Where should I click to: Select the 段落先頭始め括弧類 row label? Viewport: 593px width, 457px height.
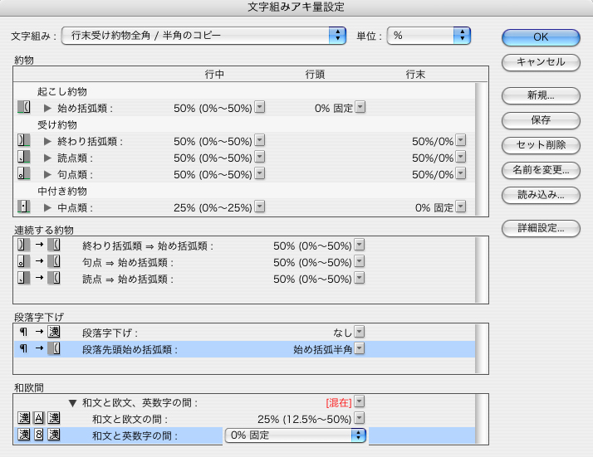point(130,350)
